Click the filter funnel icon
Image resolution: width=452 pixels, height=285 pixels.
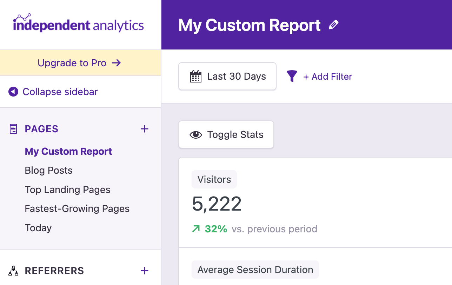292,76
